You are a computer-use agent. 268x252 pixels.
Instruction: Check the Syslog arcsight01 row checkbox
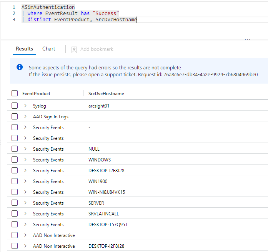pyautogui.click(x=15, y=106)
